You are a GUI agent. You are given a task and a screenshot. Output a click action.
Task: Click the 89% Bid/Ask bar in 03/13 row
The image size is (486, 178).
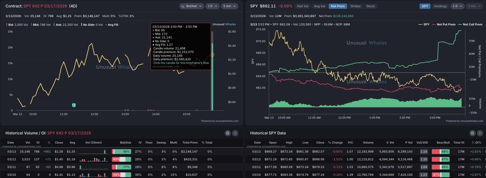[122, 151]
